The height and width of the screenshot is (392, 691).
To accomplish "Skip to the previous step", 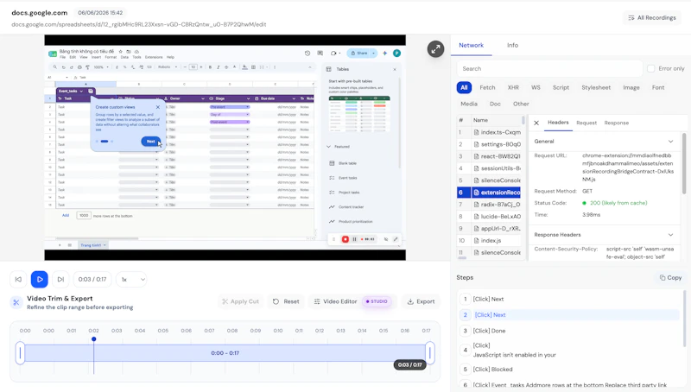I will pos(18,279).
